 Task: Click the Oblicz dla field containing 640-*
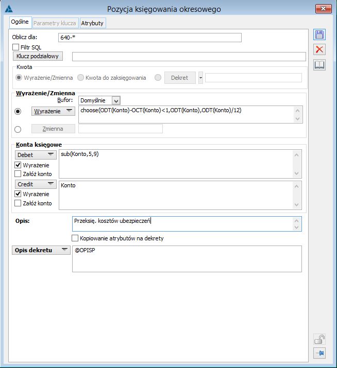point(150,38)
